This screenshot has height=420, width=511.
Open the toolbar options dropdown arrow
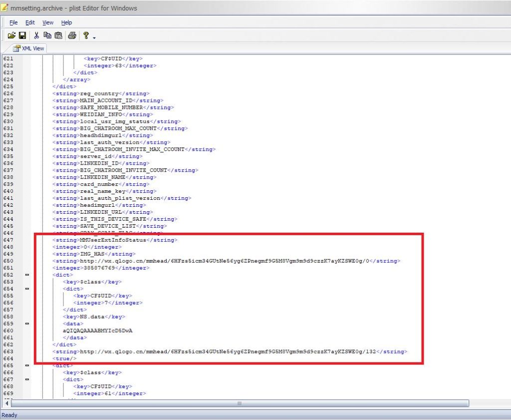click(94, 38)
